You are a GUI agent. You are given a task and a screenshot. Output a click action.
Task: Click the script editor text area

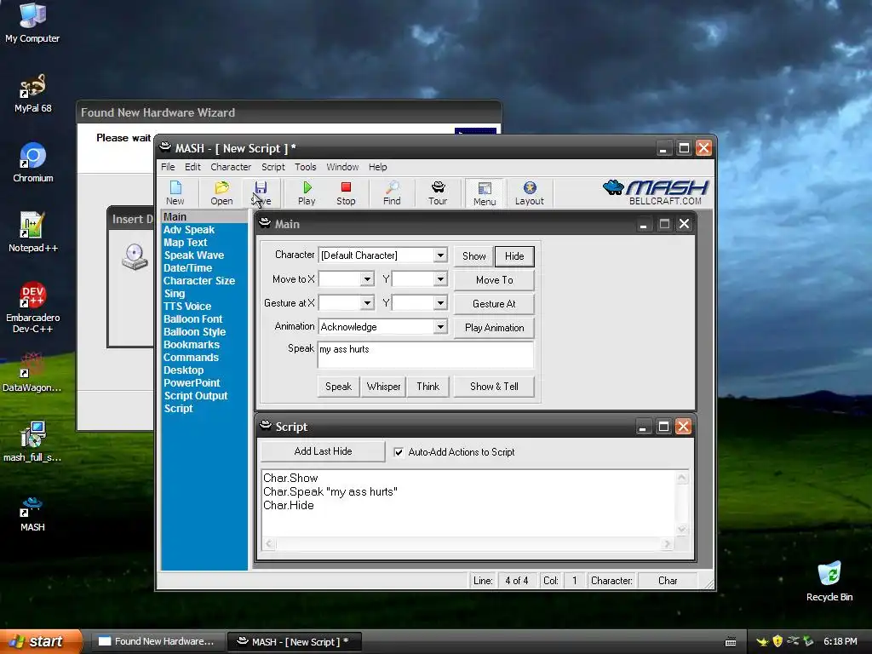point(469,504)
